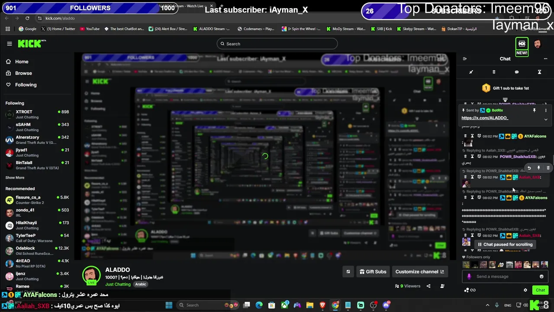Open the Twitter bookmark in bookmarks bar
Screen dimensions: 554x312
58,29
